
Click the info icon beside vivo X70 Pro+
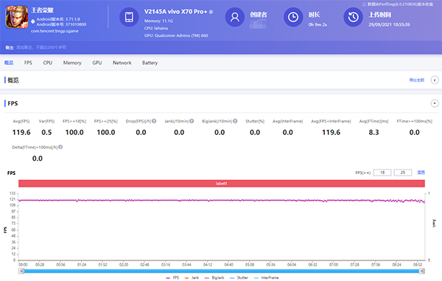[211, 12]
